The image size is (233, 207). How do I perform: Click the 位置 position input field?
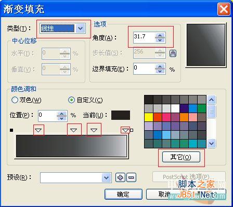pyautogui.click(x=48, y=116)
